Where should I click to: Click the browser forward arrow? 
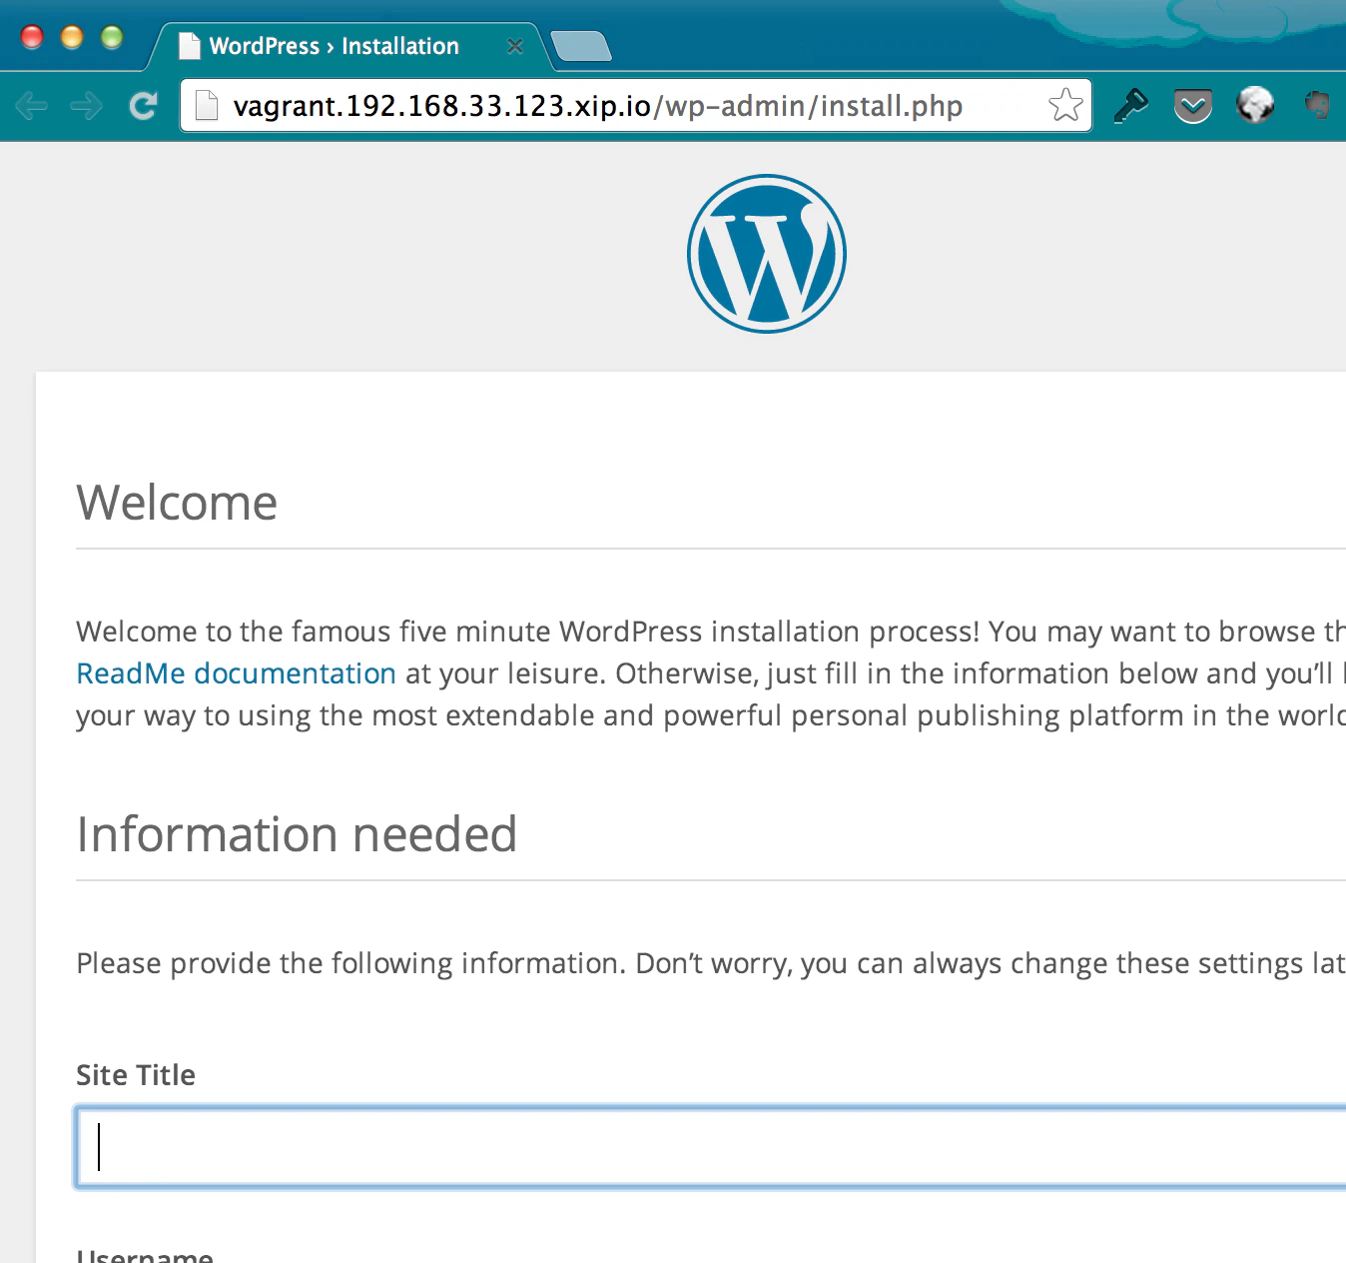[87, 105]
